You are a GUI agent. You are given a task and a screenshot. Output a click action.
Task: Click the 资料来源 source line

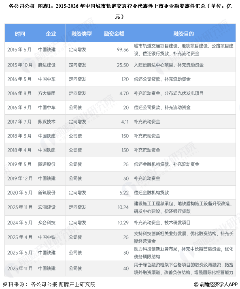click(x=49, y=284)
